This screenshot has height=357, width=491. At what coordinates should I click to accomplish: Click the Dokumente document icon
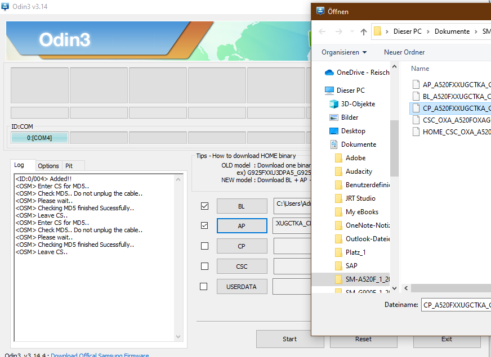334,144
